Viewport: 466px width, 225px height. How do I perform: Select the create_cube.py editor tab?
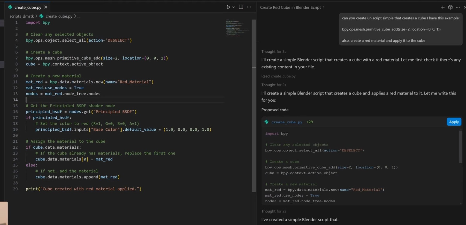coord(28,7)
